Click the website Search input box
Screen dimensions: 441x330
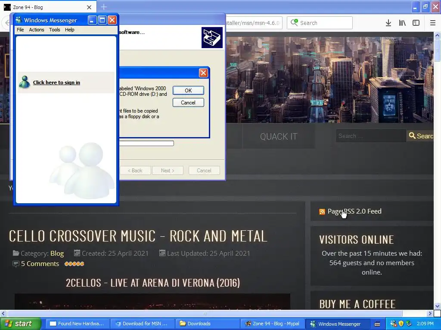(x=371, y=136)
